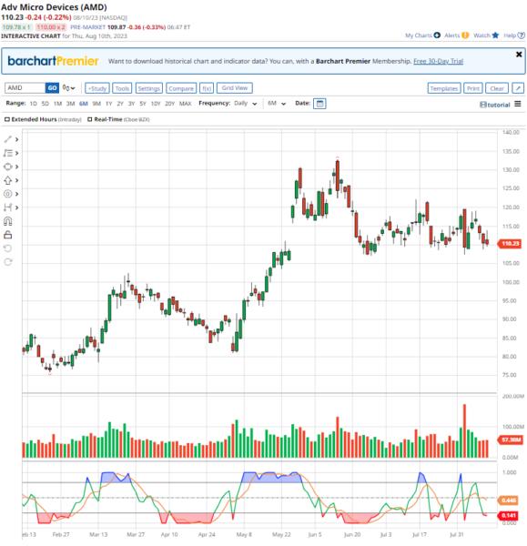Open the chart Settings button
The height and width of the screenshot is (546, 527).
tap(148, 88)
